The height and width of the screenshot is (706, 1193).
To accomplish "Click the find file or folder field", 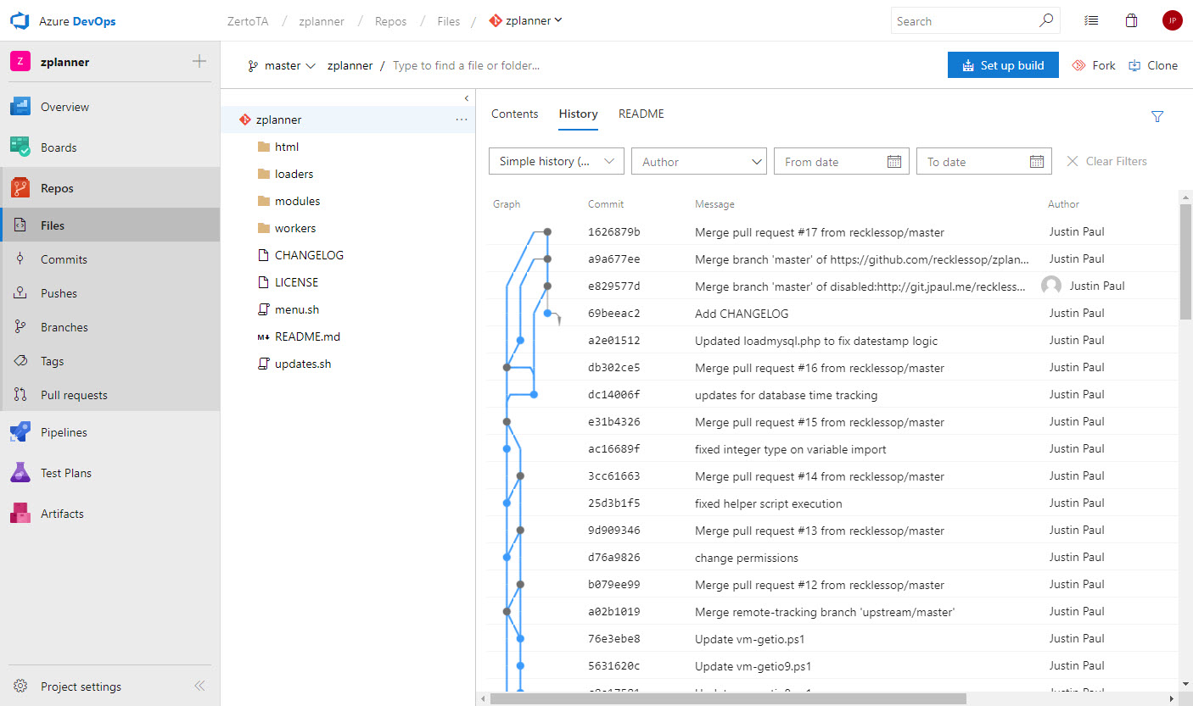I will [x=467, y=65].
